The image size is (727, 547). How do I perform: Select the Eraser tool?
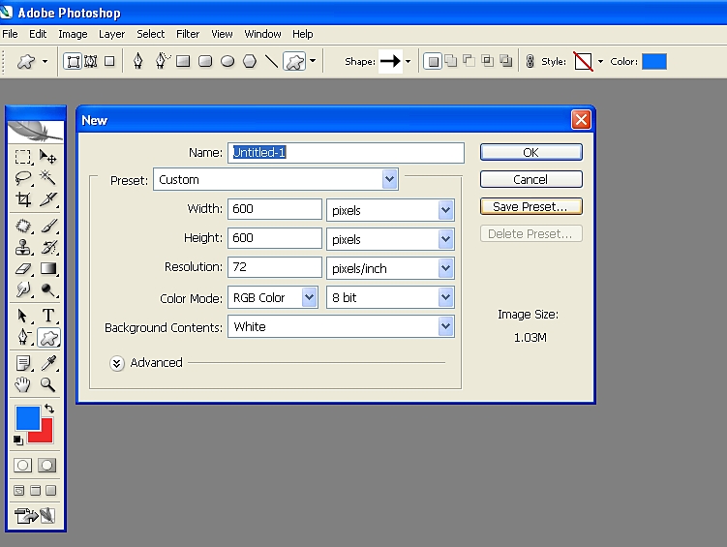click(23, 269)
